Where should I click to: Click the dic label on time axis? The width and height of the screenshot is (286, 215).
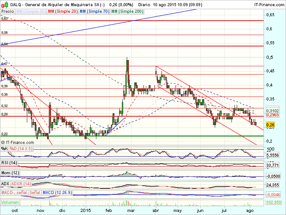point(62,211)
